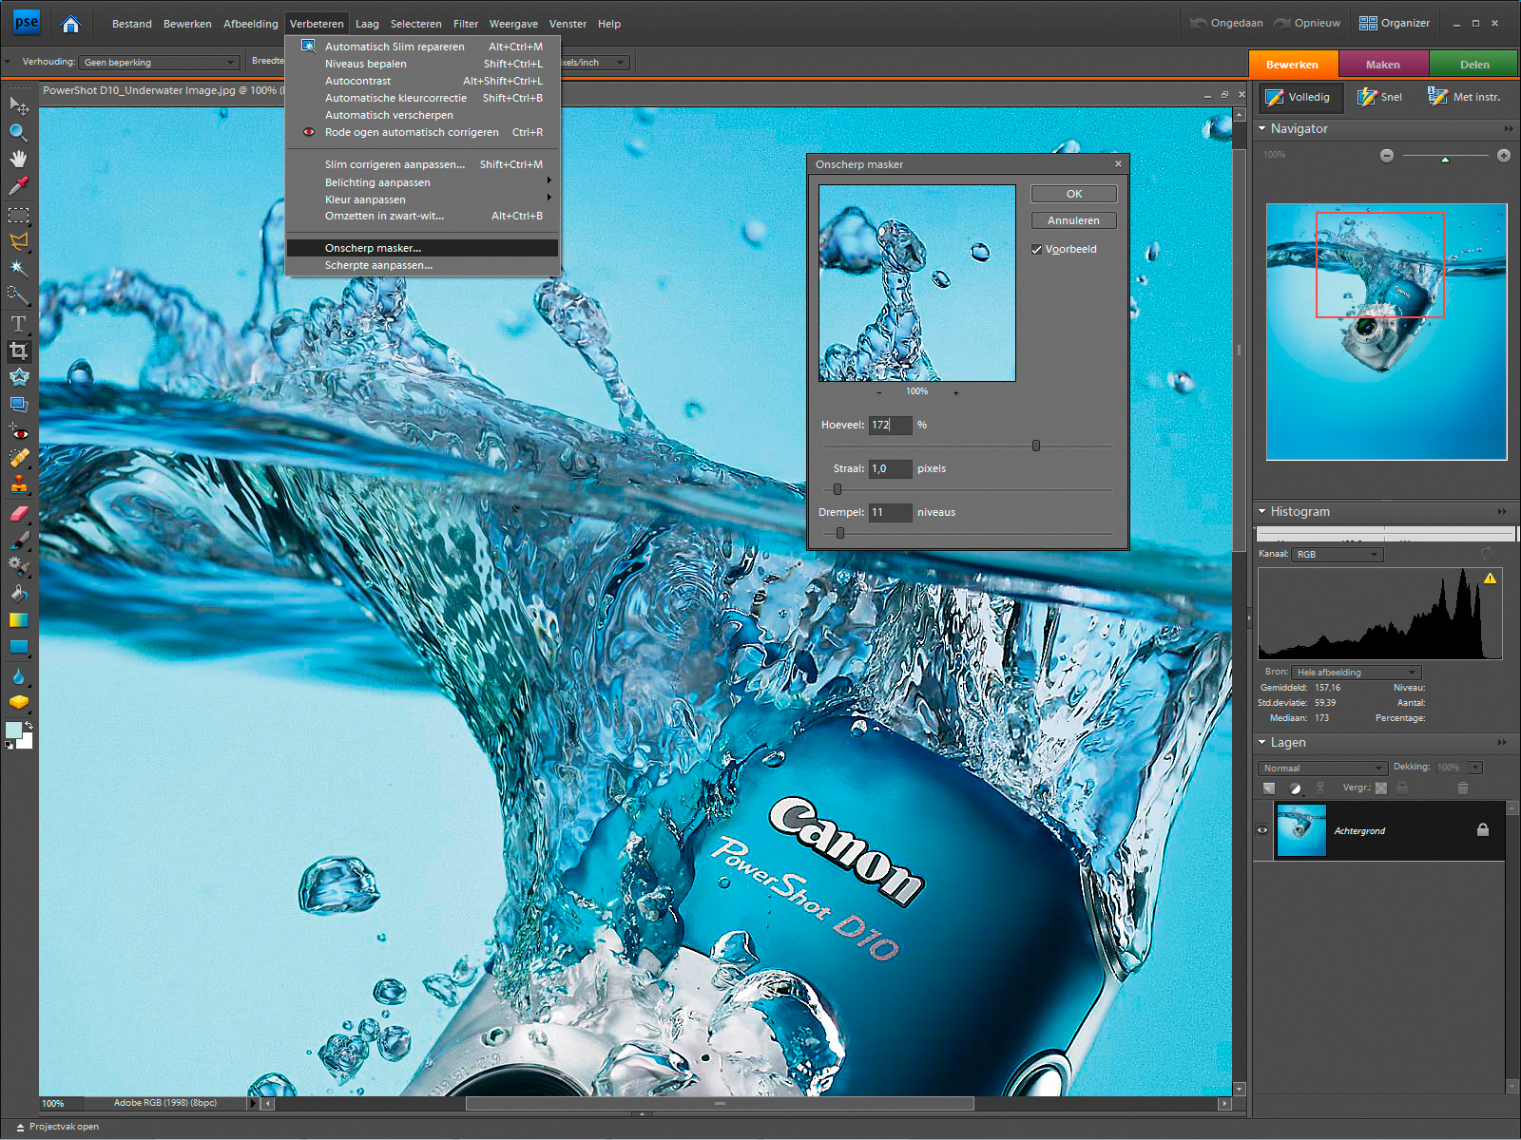The width and height of the screenshot is (1521, 1140).
Task: Adjust the Drempel threshold slider
Action: pyautogui.click(x=840, y=533)
